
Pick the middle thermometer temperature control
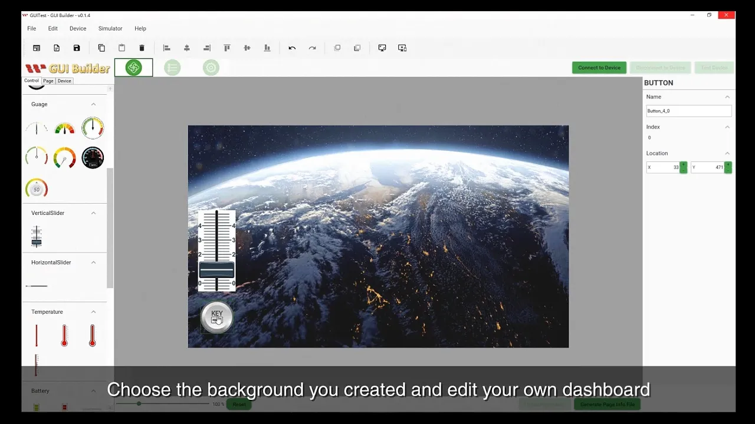click(x=64, y=335)
